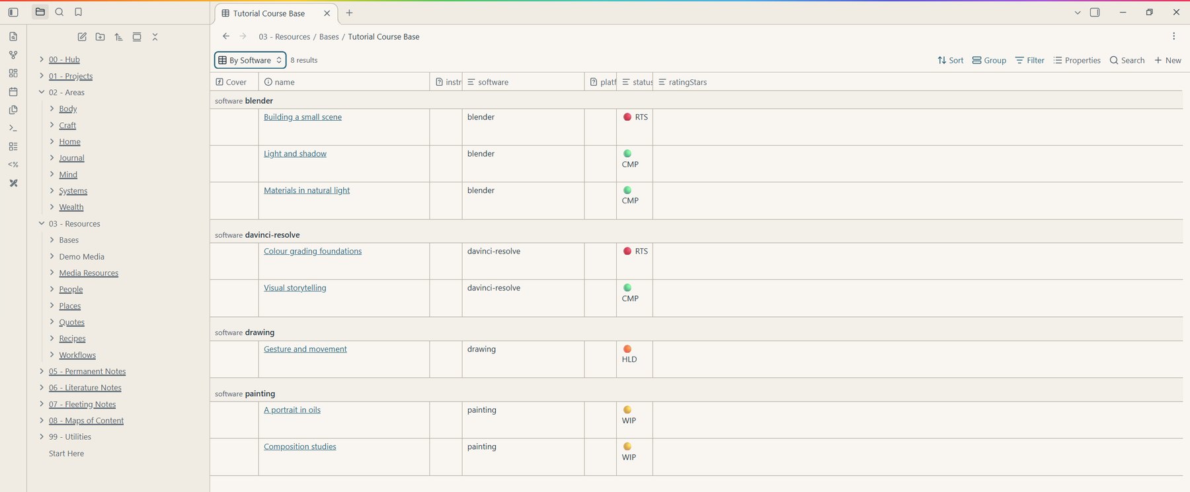Open the sidebar search magnifier icon

[x=59, y=12]
